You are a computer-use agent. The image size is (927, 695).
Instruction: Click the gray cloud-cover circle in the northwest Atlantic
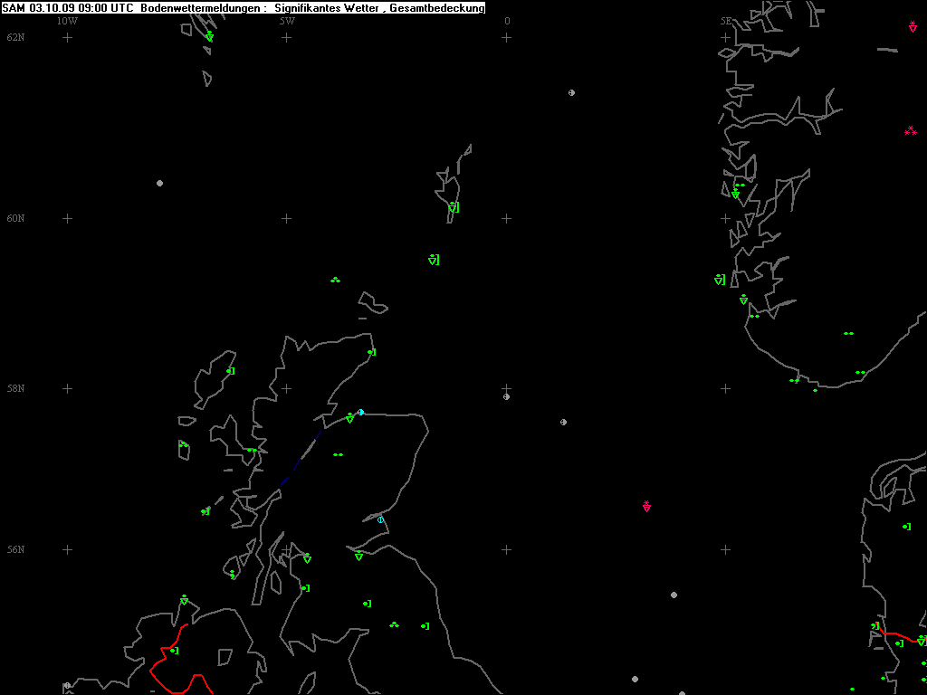point(159,183)
